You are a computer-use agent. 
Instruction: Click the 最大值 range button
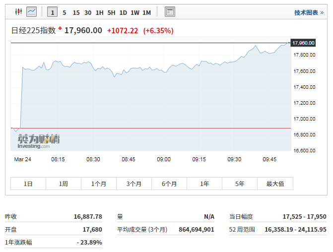(275, 184)
